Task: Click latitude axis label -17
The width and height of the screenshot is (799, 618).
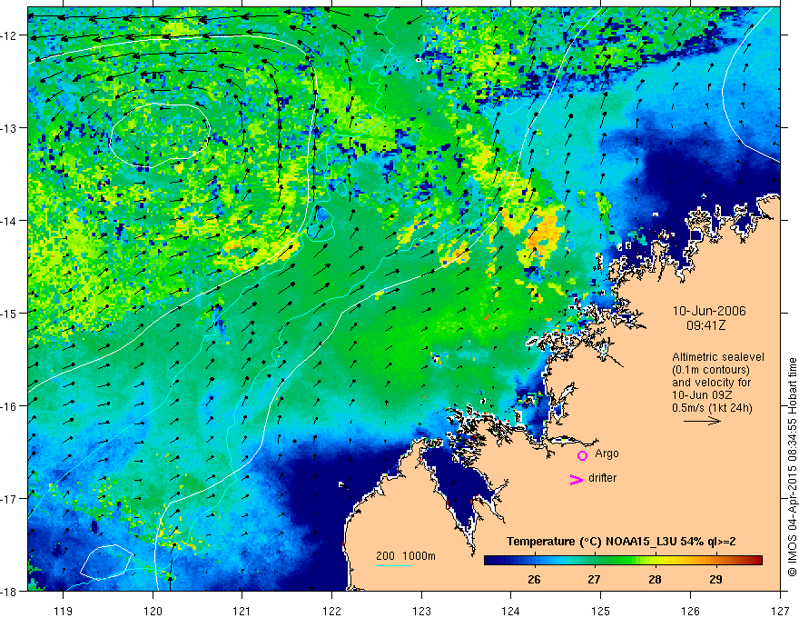Action: (x=9, y=499)
